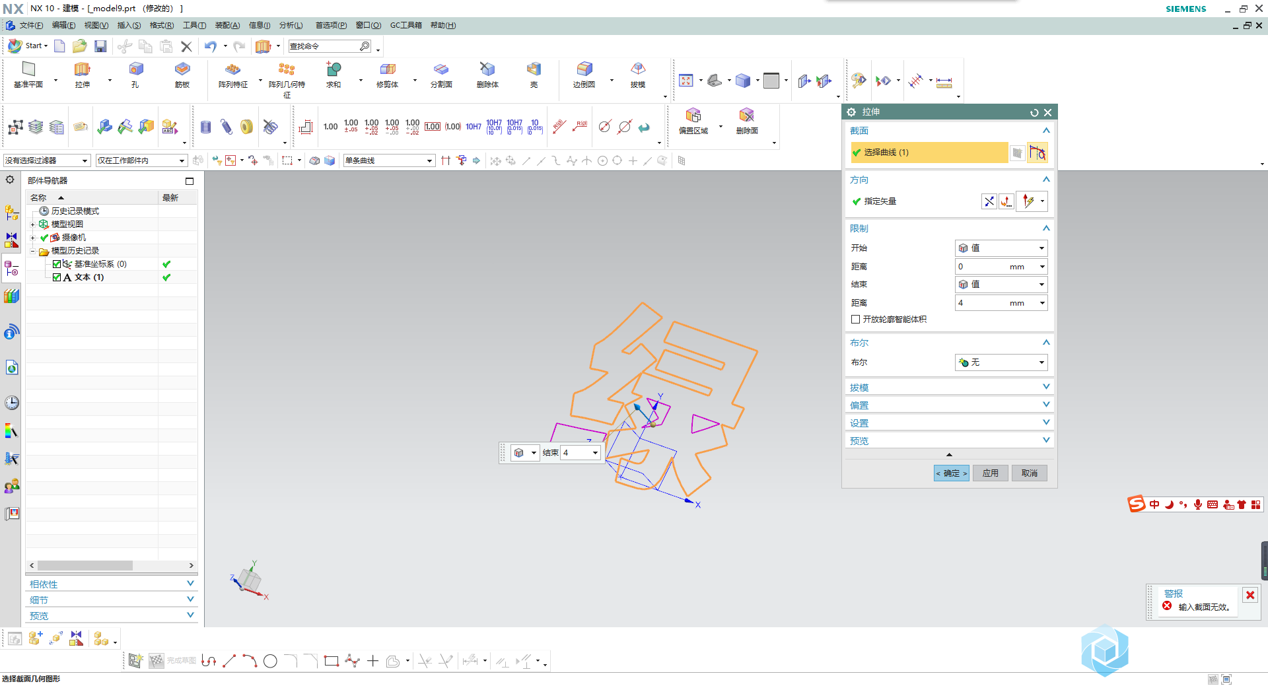
Task: Click the 选择曲线 (1) selection field
Action: click(929, 153)
